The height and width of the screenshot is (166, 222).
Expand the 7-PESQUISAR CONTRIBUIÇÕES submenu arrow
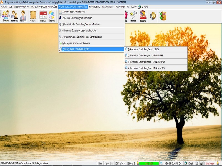(x=123, y=49)
